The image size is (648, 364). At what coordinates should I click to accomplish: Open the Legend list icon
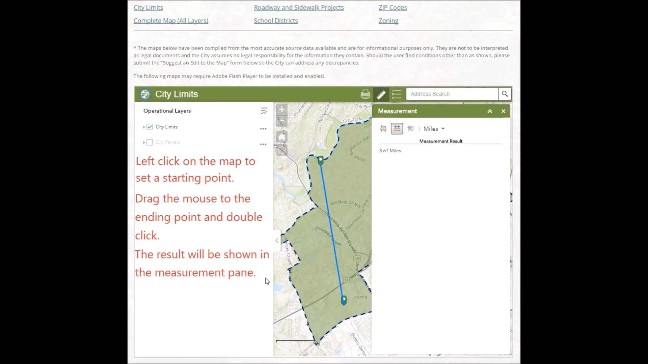(x=397, y=94)
